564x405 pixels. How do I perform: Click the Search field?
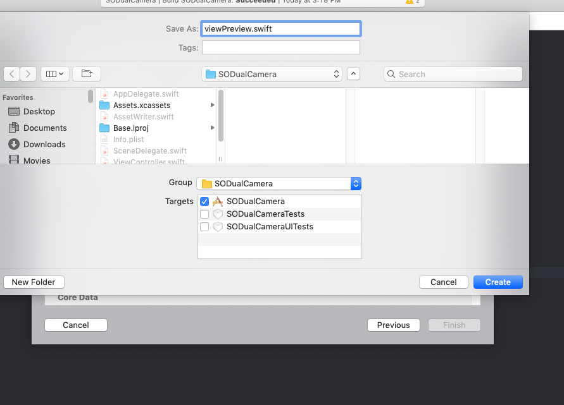[453, 74]
